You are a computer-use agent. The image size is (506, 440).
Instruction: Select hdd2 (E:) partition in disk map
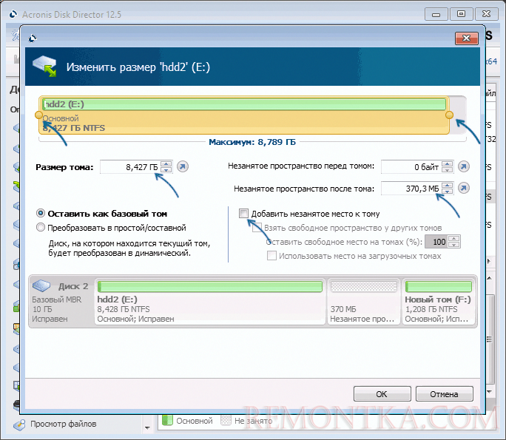pyautogui.click(x=210, y=302)
